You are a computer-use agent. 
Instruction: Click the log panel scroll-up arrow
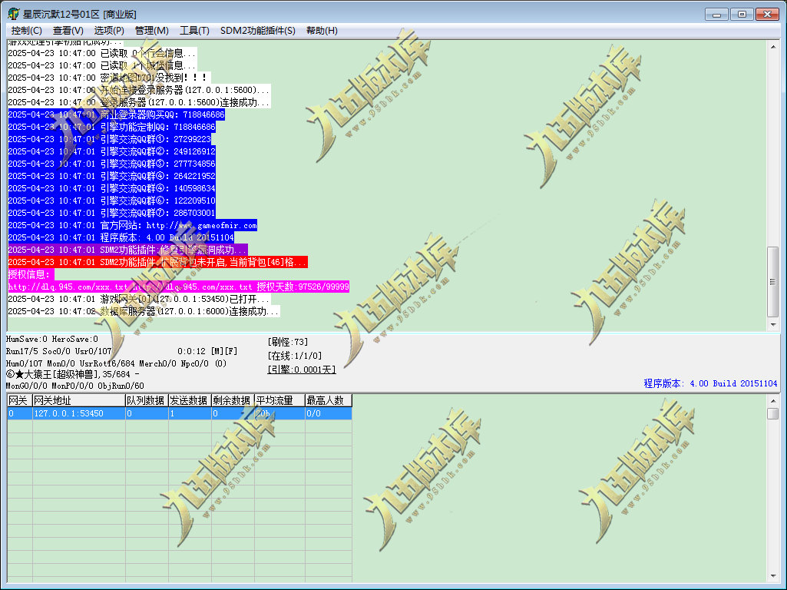773,47
